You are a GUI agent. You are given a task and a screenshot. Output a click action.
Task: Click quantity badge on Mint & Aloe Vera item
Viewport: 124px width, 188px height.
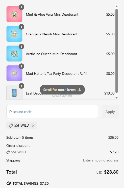[x=21, y=7]
